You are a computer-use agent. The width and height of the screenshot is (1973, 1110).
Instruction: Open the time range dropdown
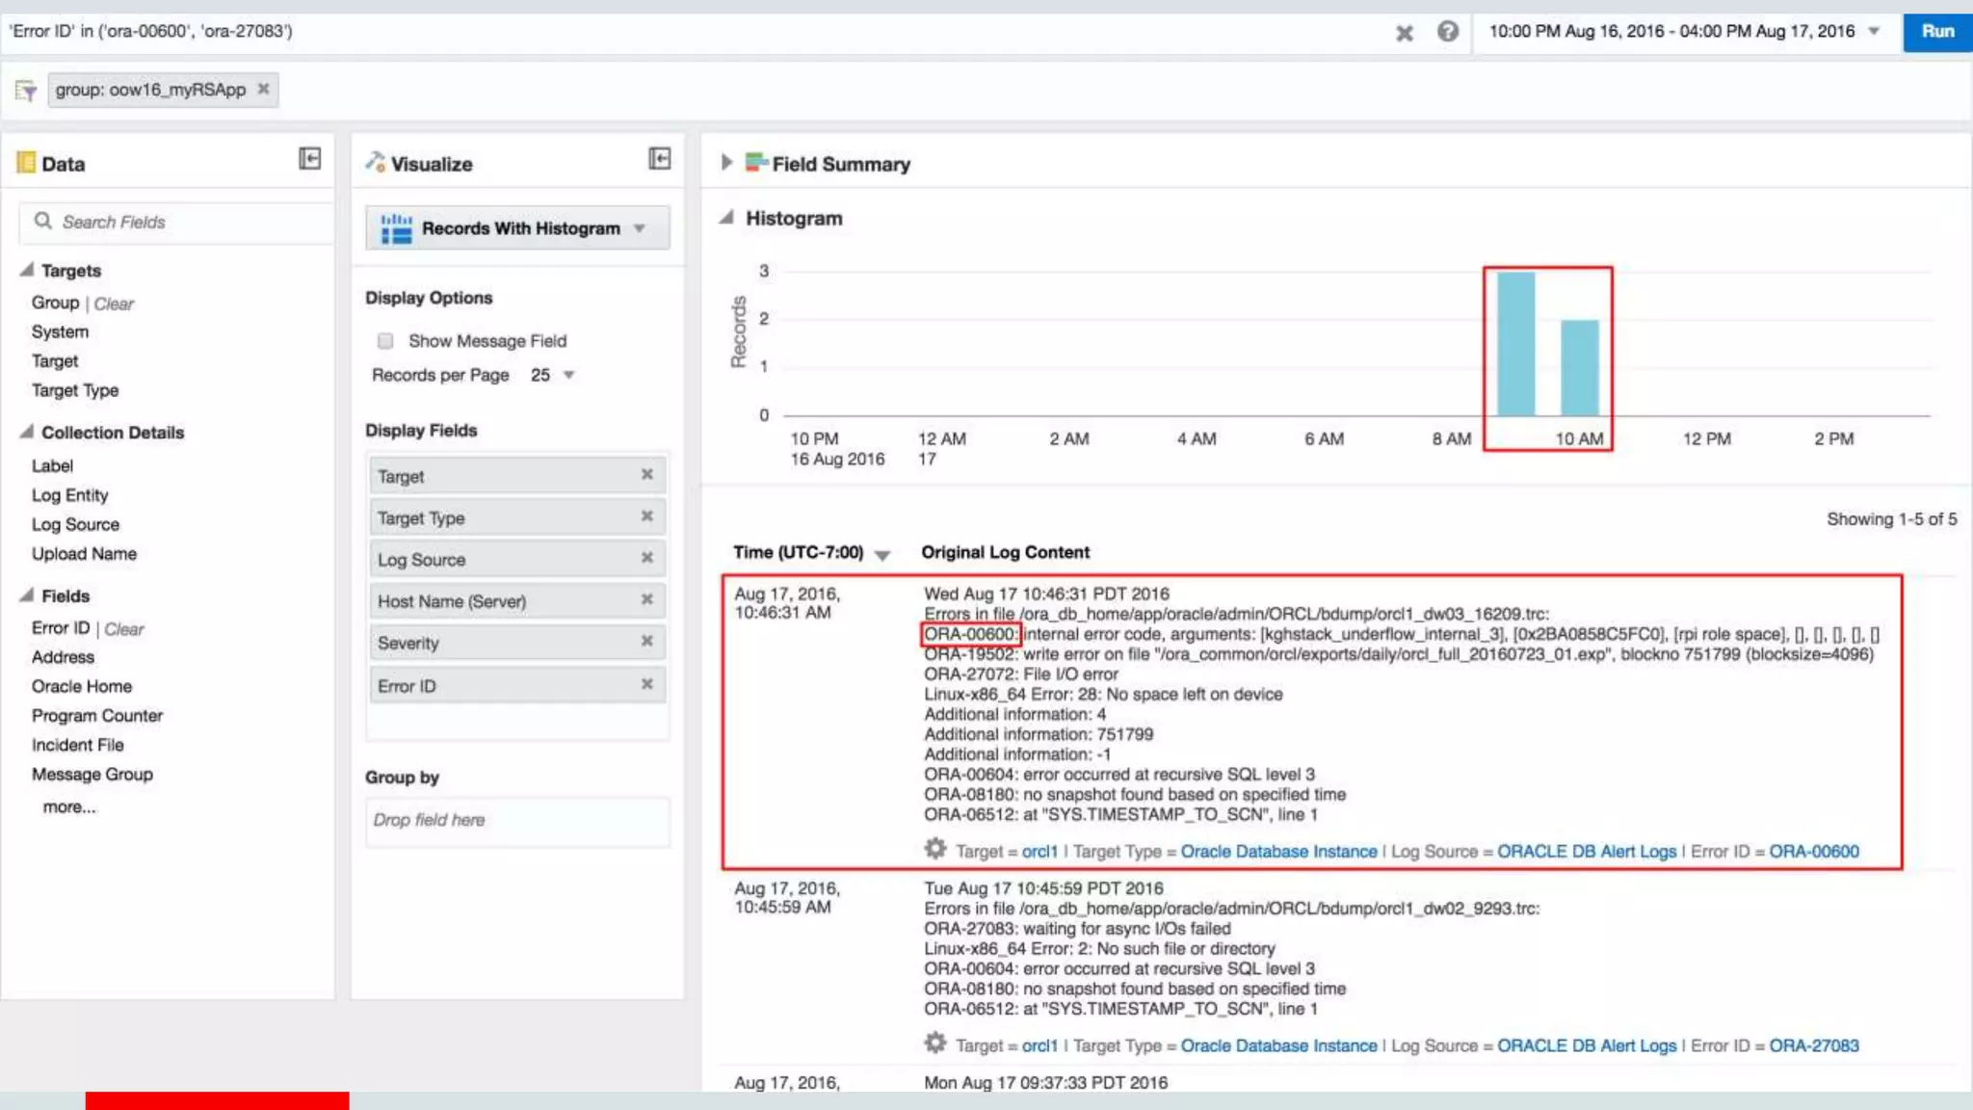coord(1874,31)
